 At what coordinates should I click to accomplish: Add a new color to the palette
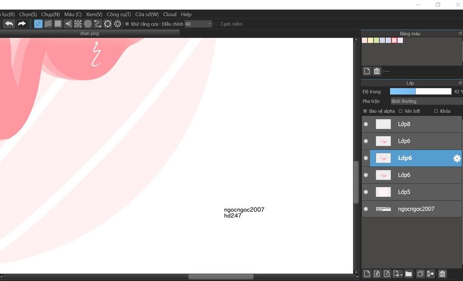(367, 71)
